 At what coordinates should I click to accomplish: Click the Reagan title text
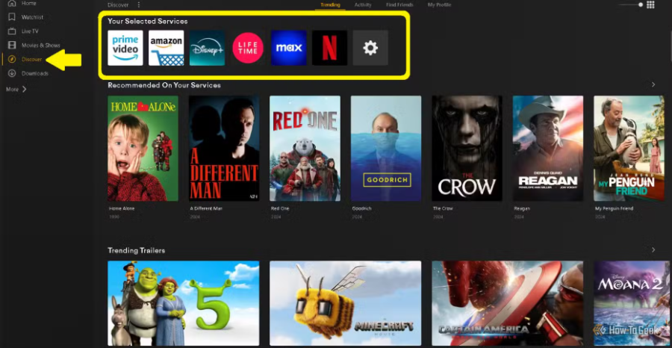[522, 208]
